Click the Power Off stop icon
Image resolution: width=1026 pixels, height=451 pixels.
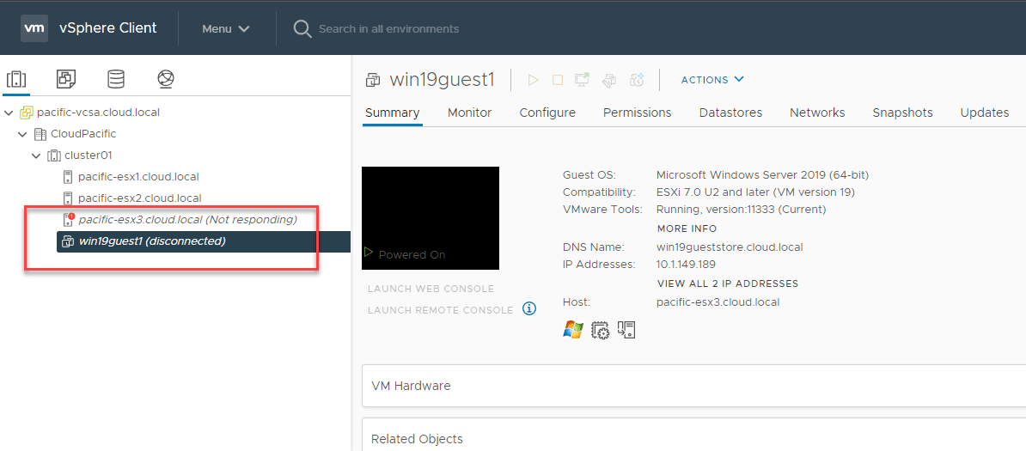pos(558,80)
